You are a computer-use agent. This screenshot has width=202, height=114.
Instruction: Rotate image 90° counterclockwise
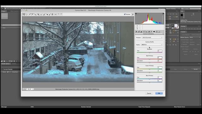click(58, 14)
